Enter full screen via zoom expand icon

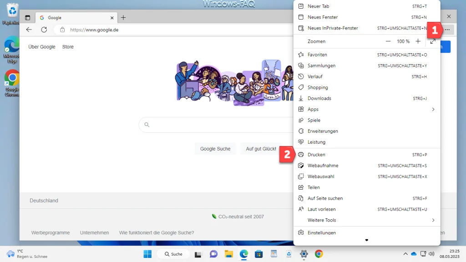point(433,41)
